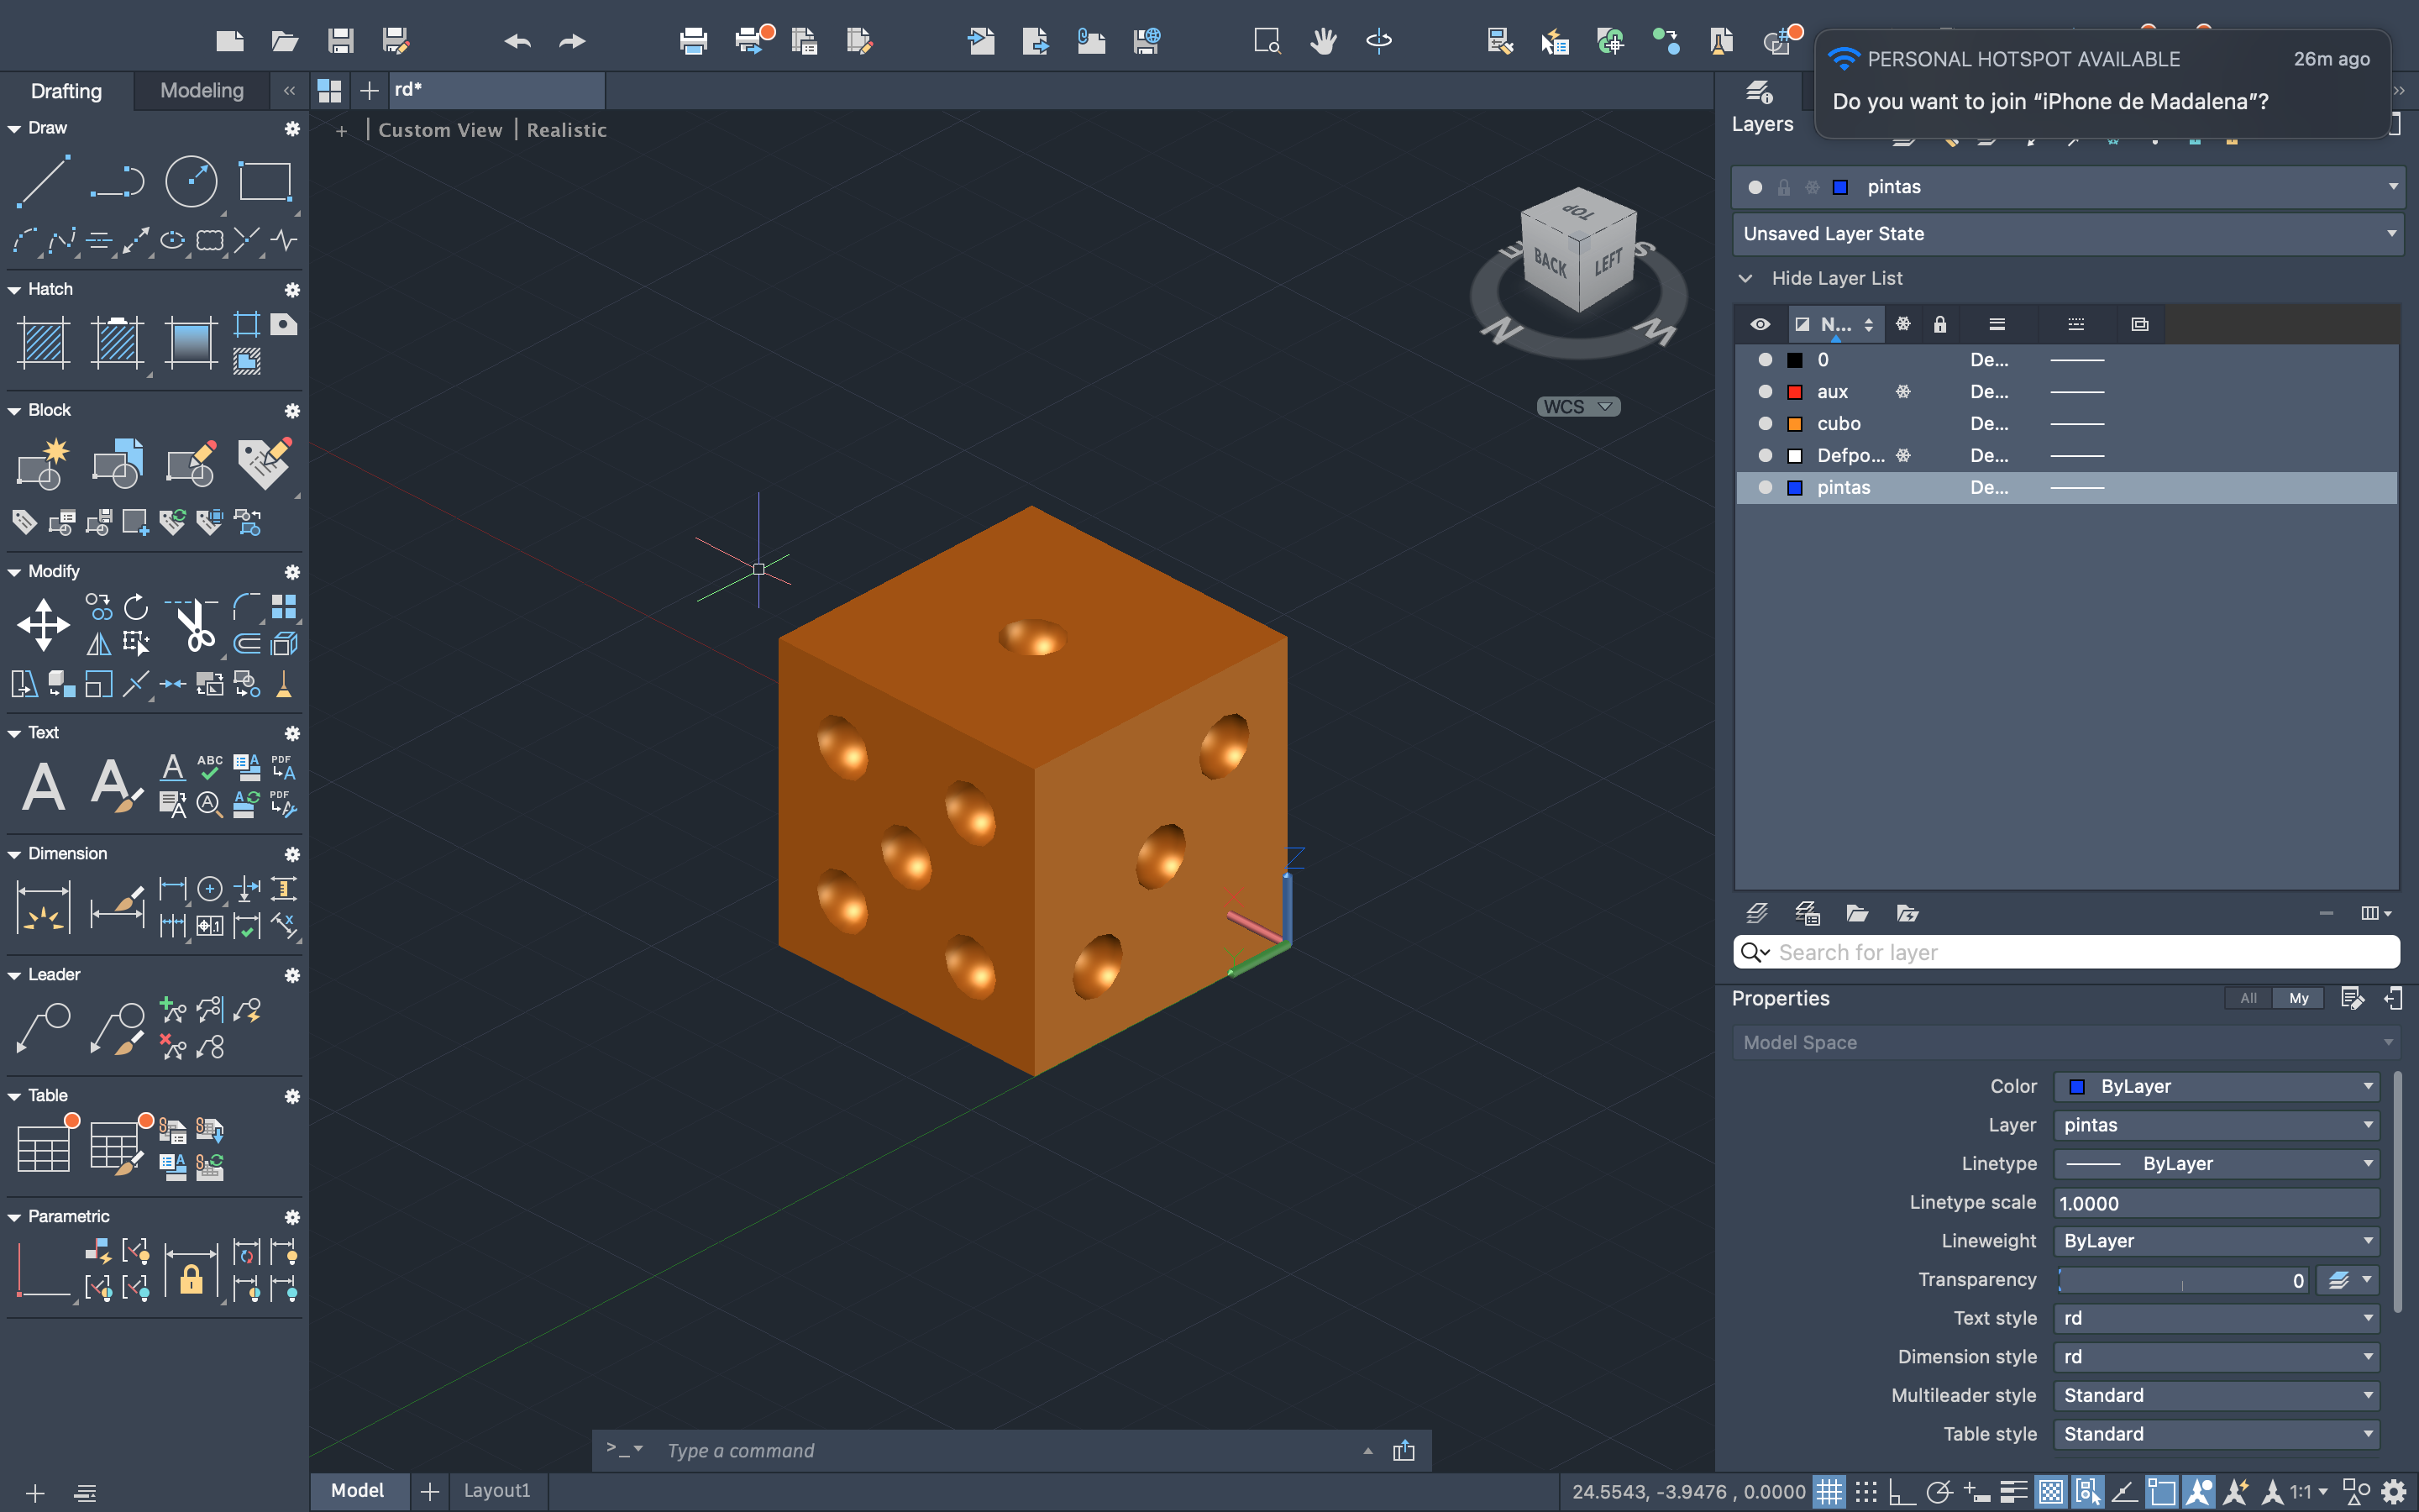Expand Unsaved Layer State dropdown
The width and height of the screenshot is (2419, 1512).
tap(2392, 234)
